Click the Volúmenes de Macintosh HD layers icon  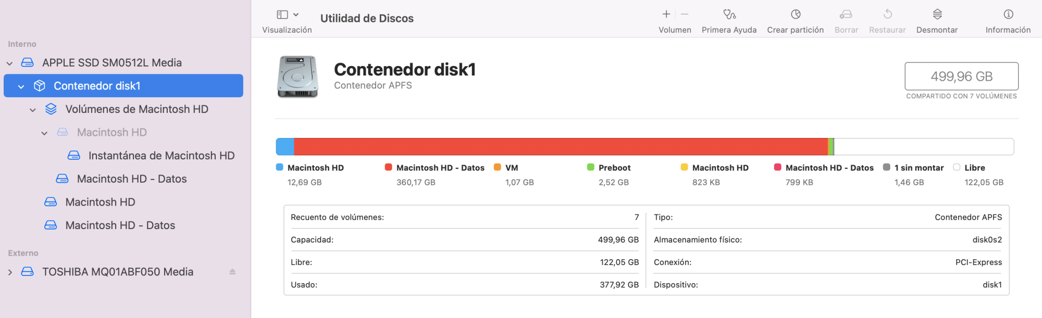pos(51,109)
